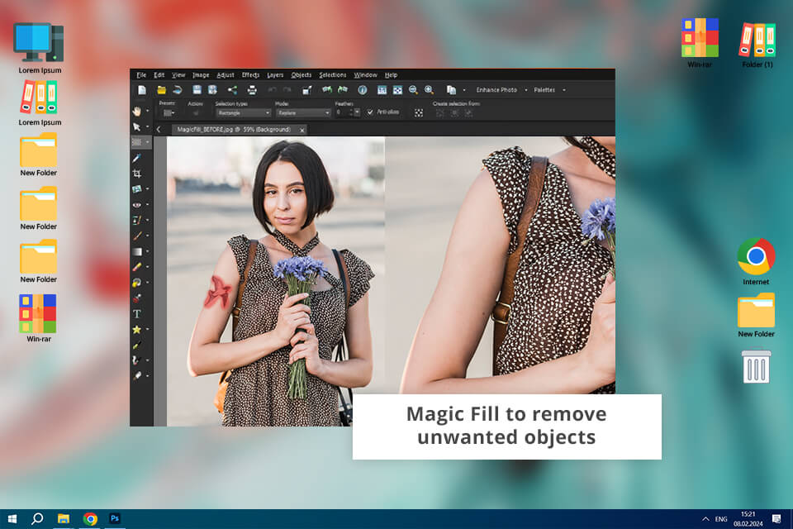Image resolution: width=793 pixels, height=529 pixels.
Task: Select the Paint Brush tool
Action: pyautogui.click(x=136, y=236)
